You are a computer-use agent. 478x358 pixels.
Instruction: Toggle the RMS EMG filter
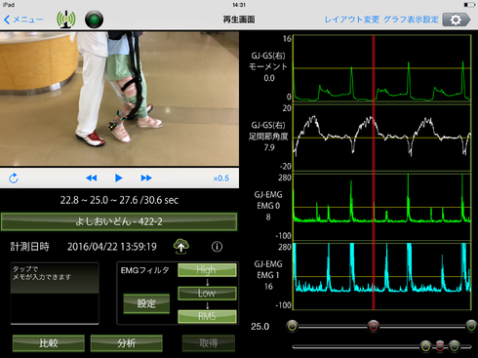tap(207, 316)
